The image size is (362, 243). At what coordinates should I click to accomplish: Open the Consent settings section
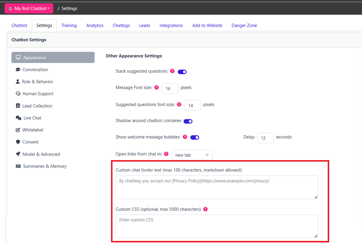pyautogui.click(x=30, y=142)
